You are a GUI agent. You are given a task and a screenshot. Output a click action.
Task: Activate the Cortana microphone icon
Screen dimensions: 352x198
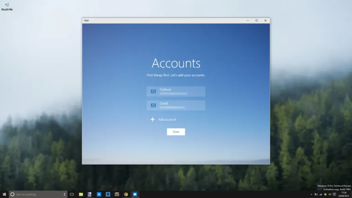pos(64,195)
